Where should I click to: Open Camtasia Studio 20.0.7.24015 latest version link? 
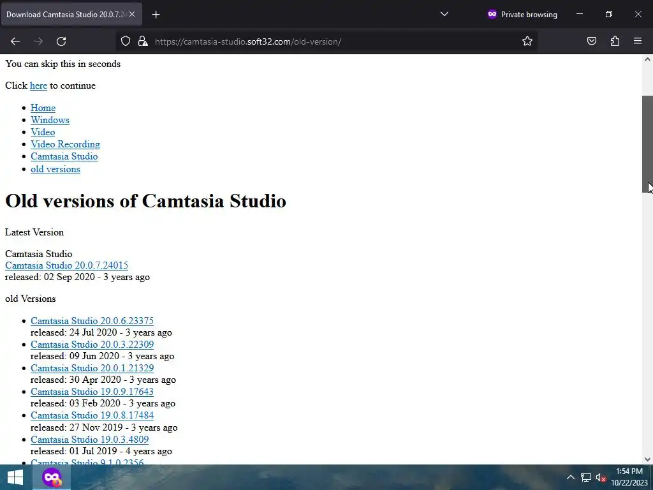66,265
